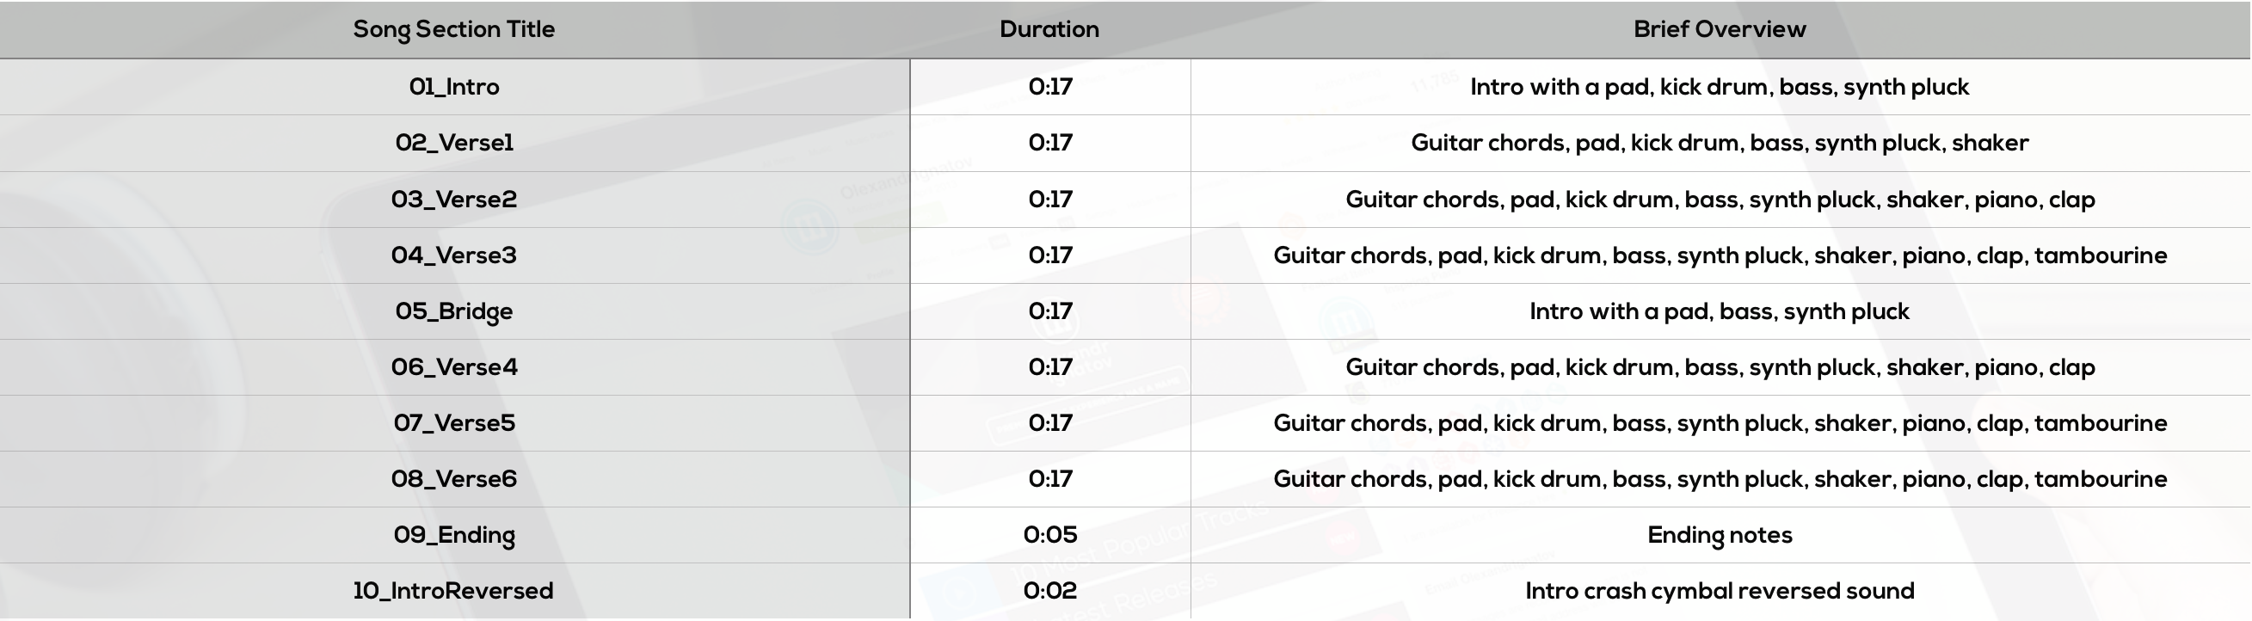This screenshot has width=2252, height=621.
Task: Click the 0:17 duration of 01_Intro
Action: (x=1050, y=87)
